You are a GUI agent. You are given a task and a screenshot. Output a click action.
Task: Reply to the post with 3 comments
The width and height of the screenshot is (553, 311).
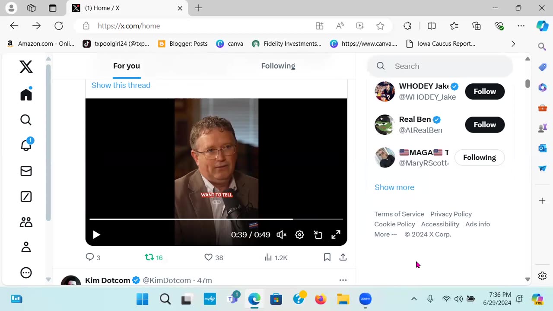(x=93, y=257)
